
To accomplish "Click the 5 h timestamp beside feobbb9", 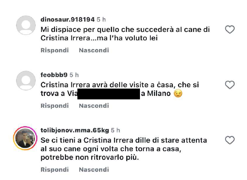I will pyautogui.click(x=74, y=75).
